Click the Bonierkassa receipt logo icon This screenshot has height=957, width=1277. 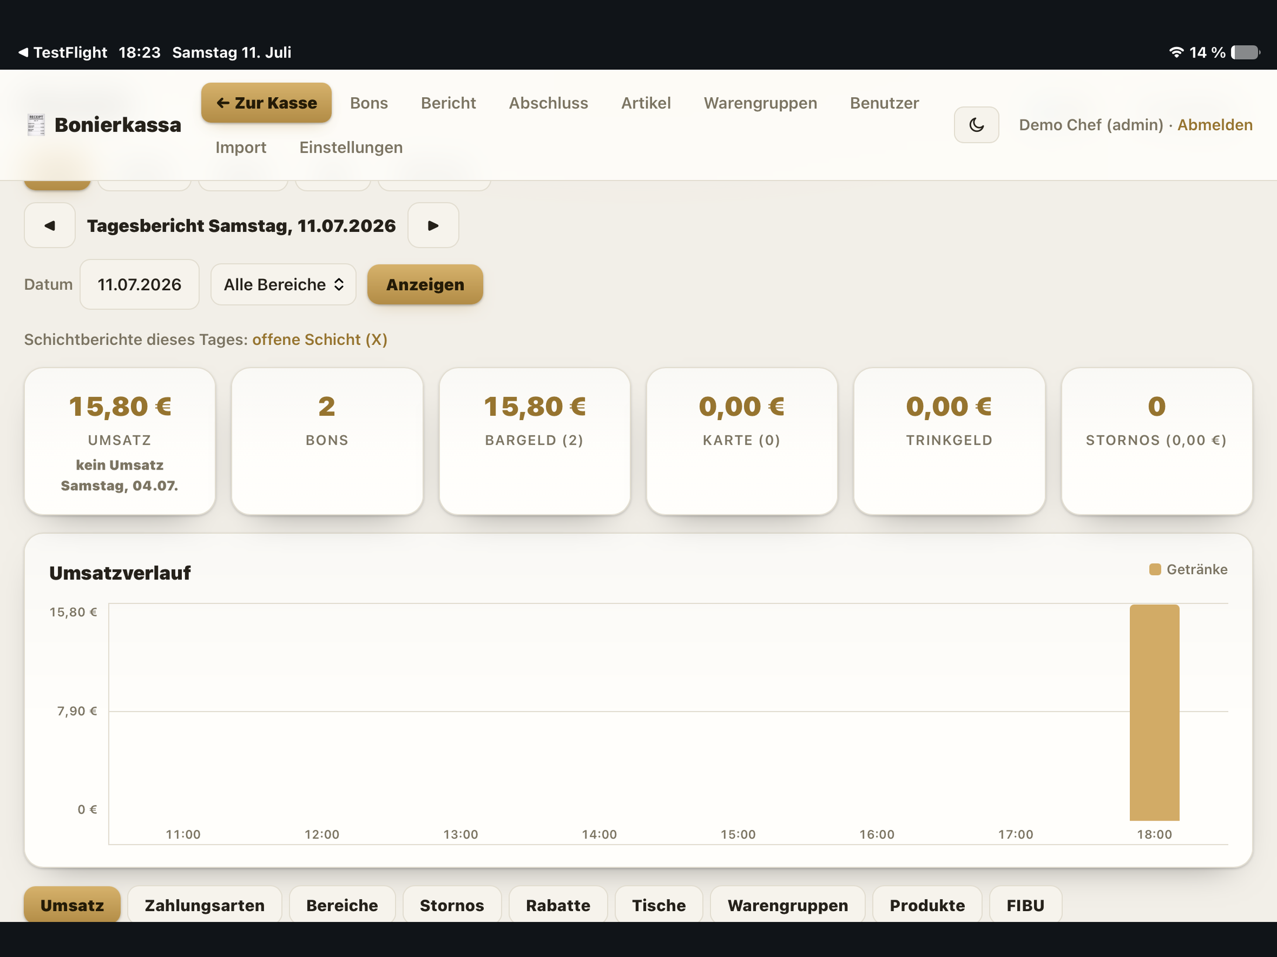(36, 125)
